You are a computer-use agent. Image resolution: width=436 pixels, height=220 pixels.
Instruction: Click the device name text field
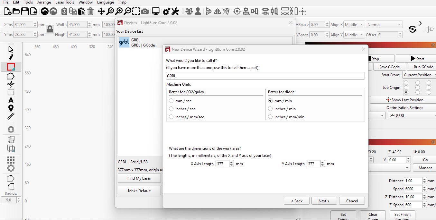point(265,76)
